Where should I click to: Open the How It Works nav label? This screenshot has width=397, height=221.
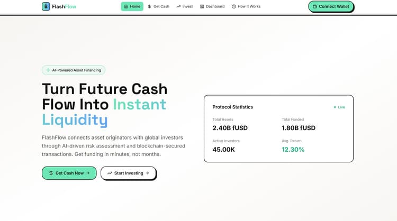coord(249,6)
